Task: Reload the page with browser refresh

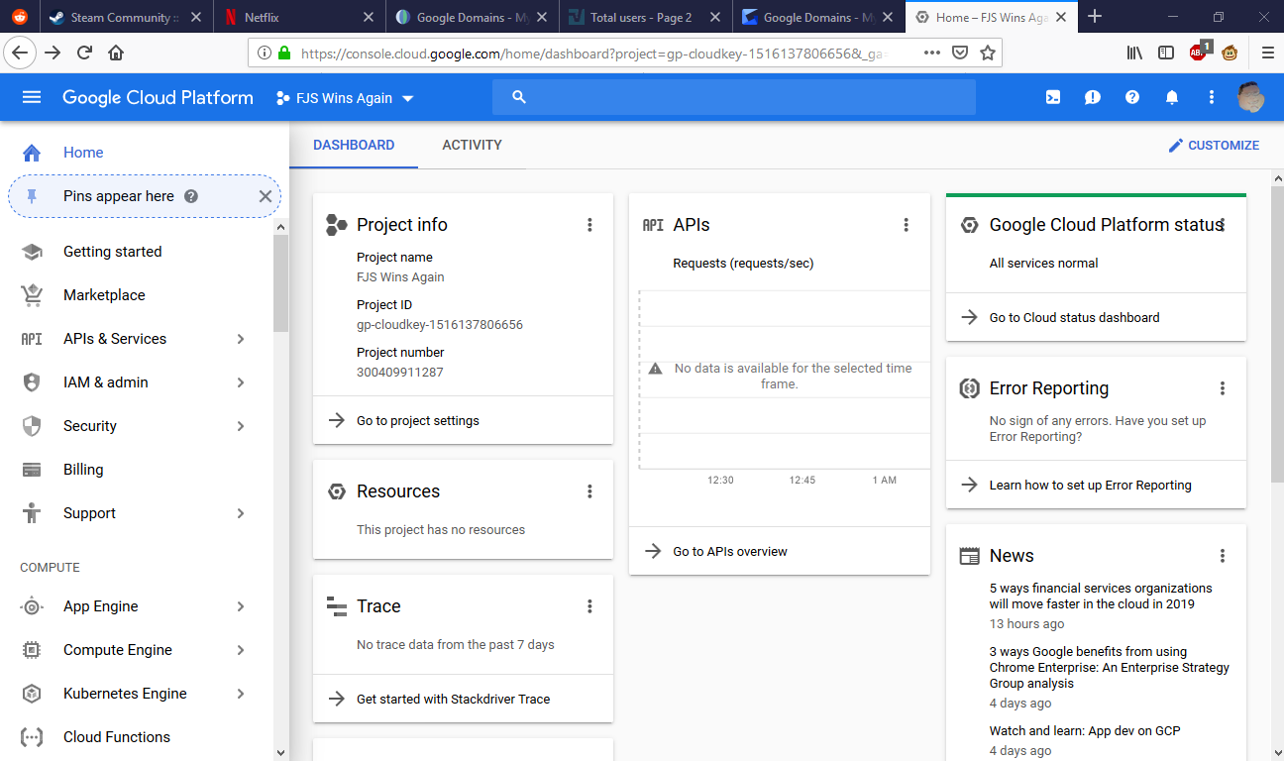Action: pos(84,54)
